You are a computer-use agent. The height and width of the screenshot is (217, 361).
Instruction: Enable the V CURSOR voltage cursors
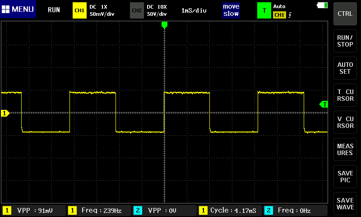click(345, 123)
